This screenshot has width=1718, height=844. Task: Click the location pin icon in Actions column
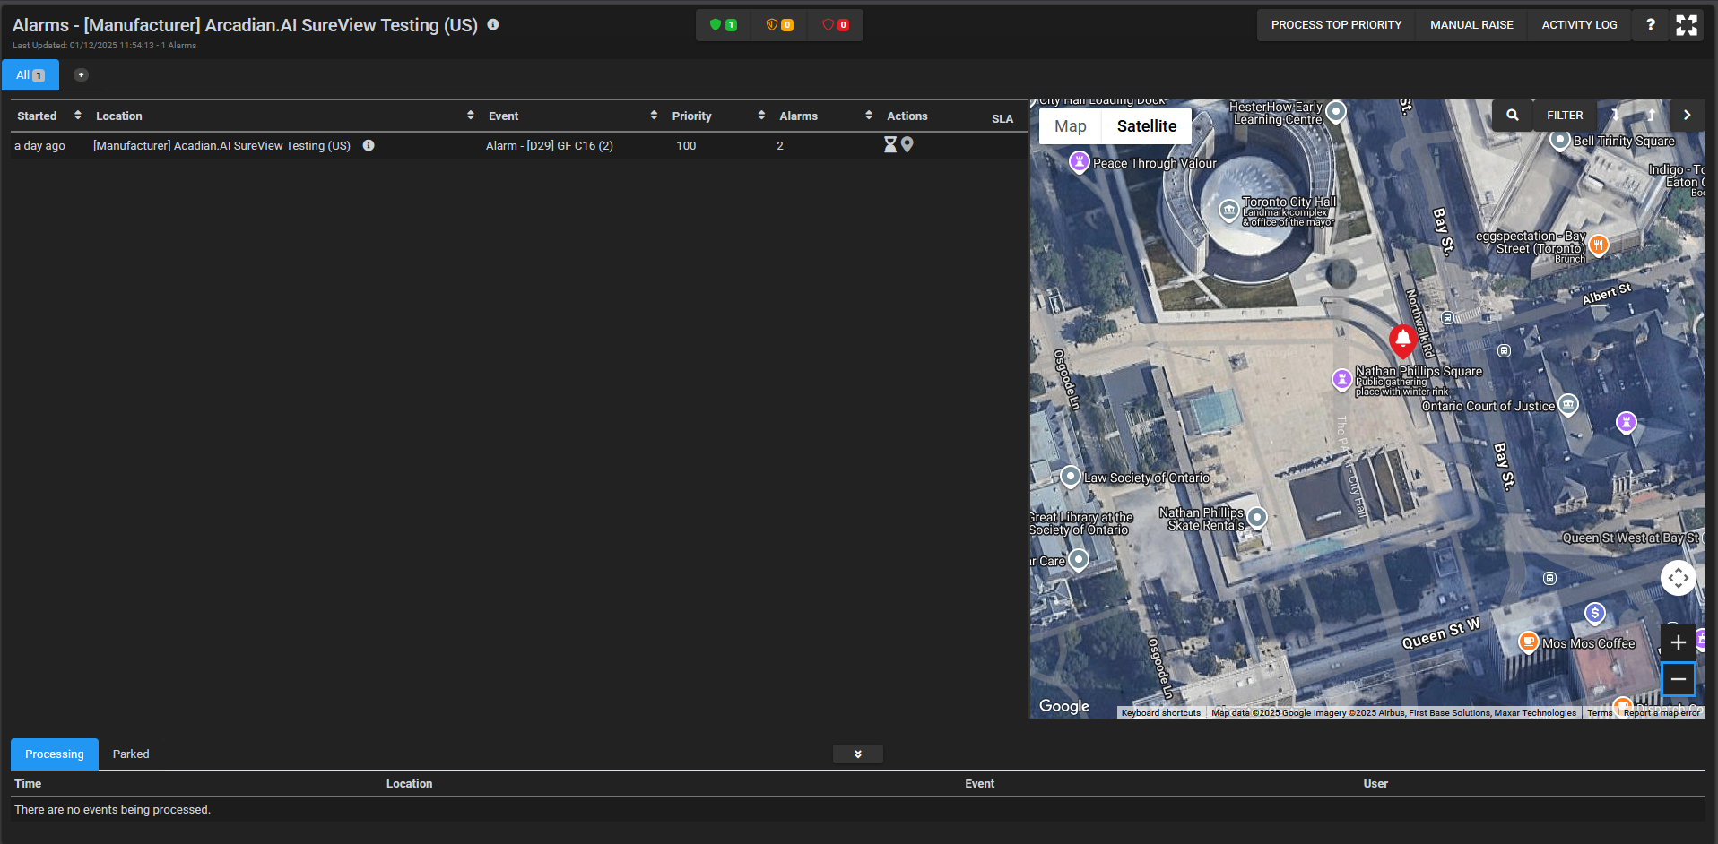pos(906,144)
